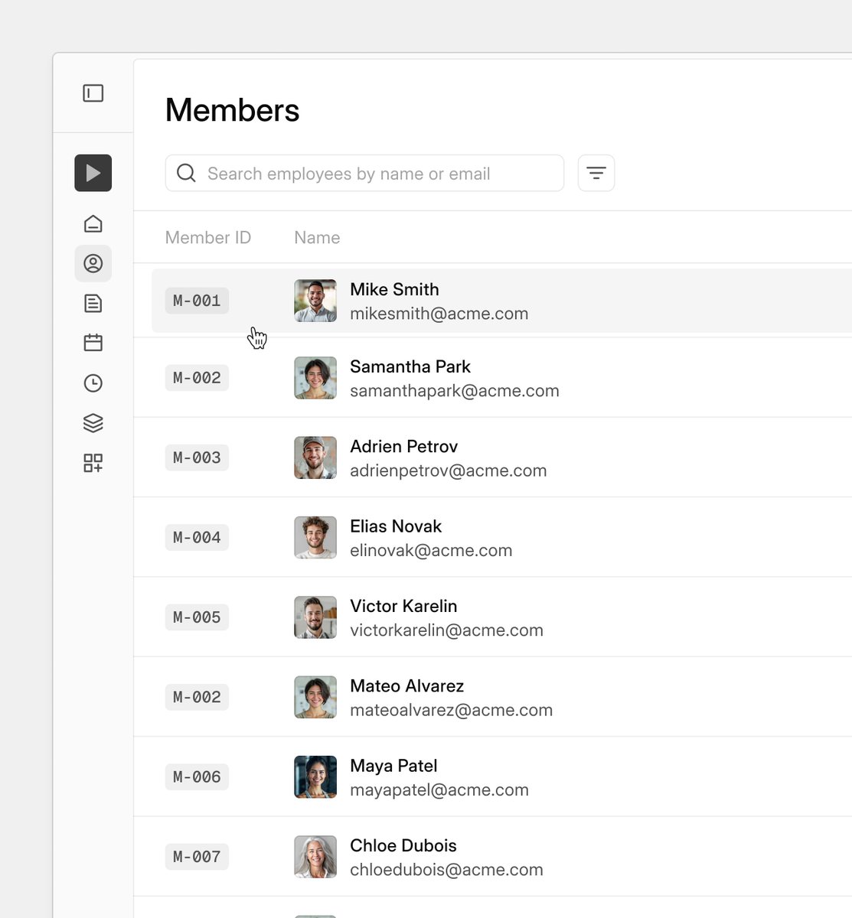Click the email chloedubois@acme.com
The height and width of the screenshot is (918, 852).
(x=447, y=870)
